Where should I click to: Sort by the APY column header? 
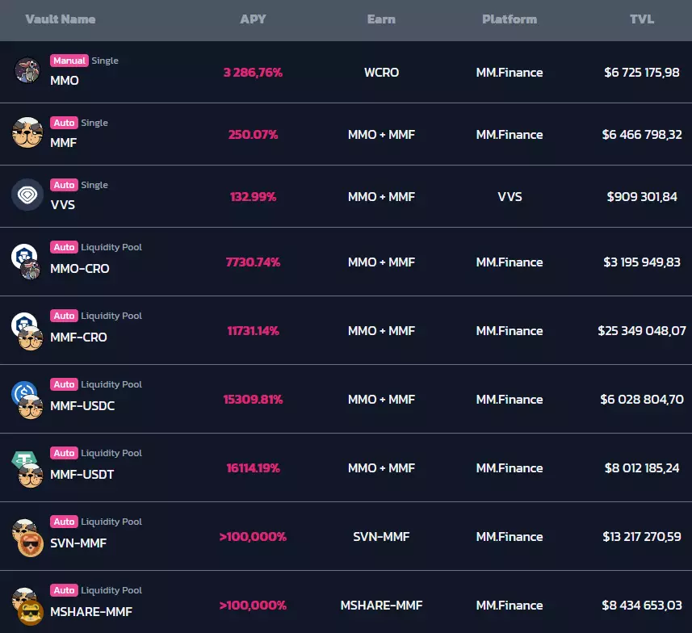click(x=253, y=19)
